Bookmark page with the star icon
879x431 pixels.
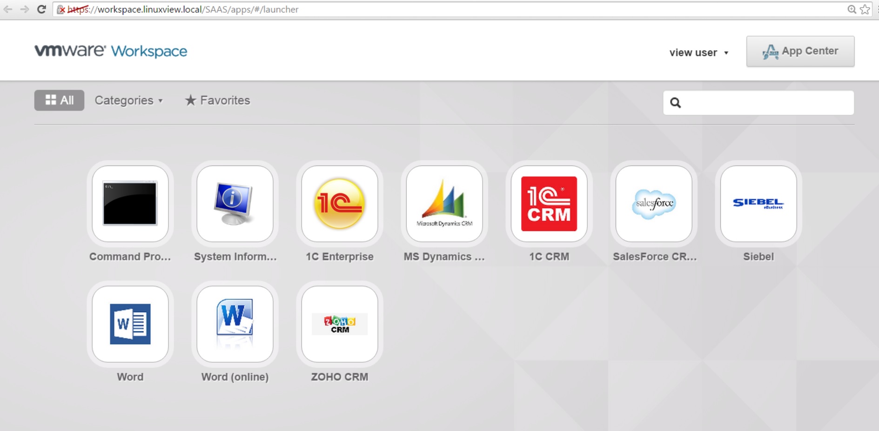click(865, 9)
